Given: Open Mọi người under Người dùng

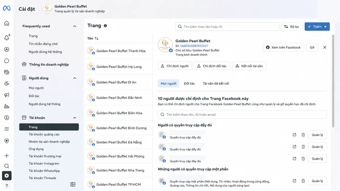Looking at the screenshot, I should tap(36, 88).
